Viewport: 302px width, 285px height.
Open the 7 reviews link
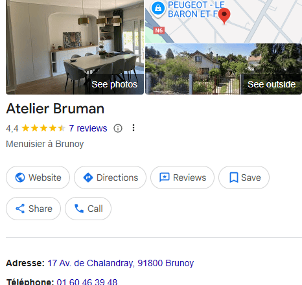[x=88, y=128]
